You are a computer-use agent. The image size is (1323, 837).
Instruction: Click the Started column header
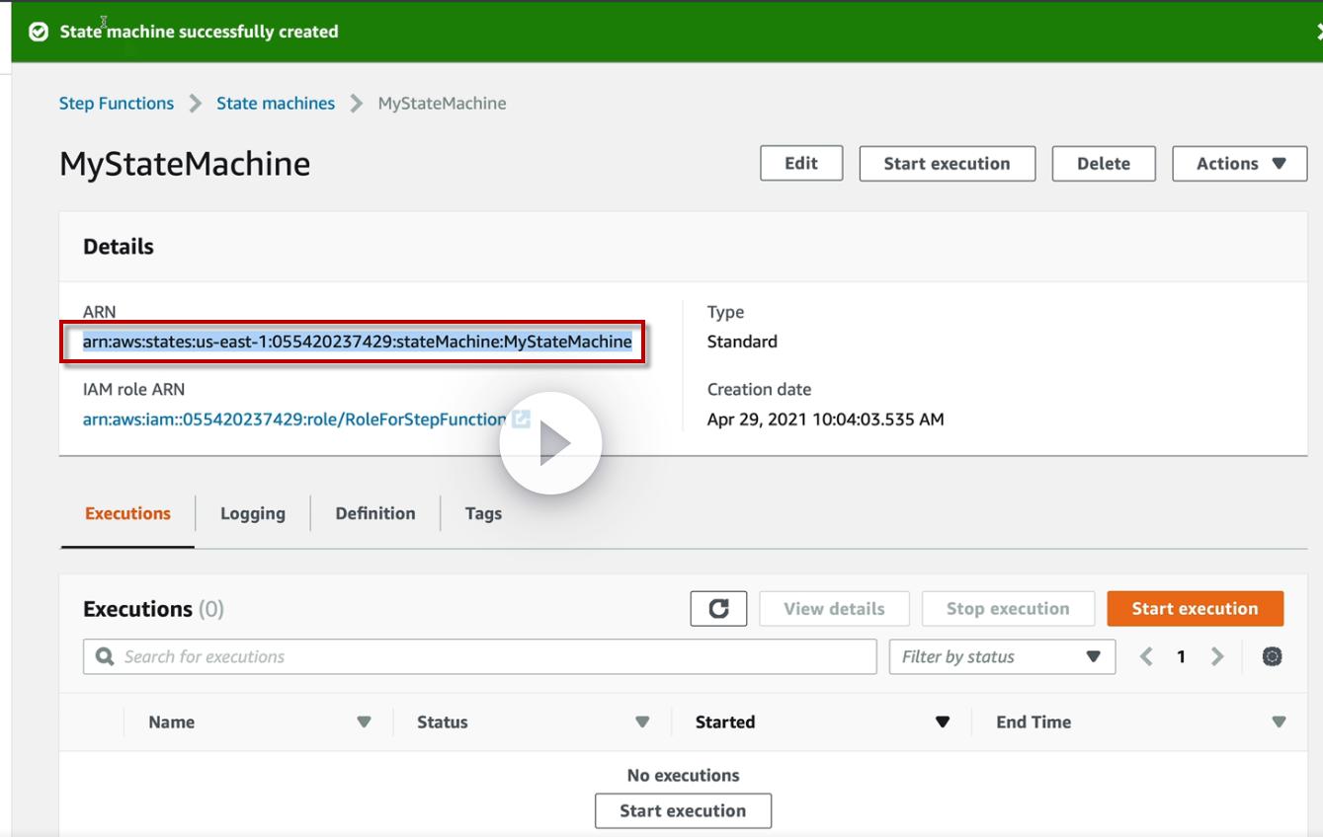[724, 723]
